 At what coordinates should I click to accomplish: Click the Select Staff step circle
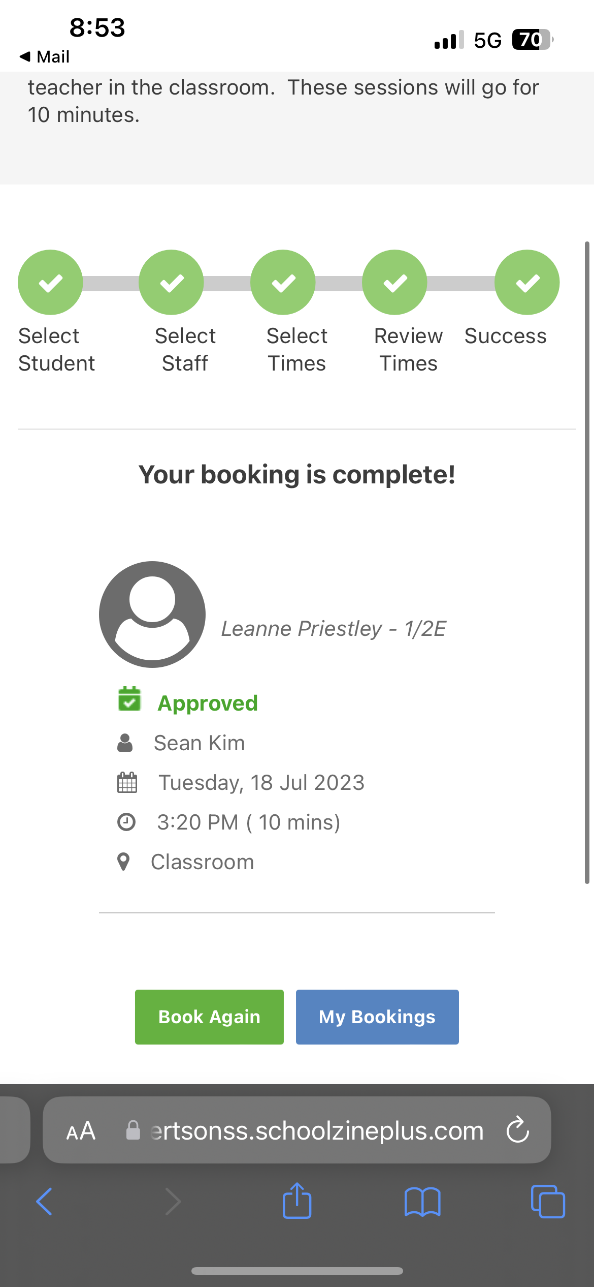coord(172,283)
